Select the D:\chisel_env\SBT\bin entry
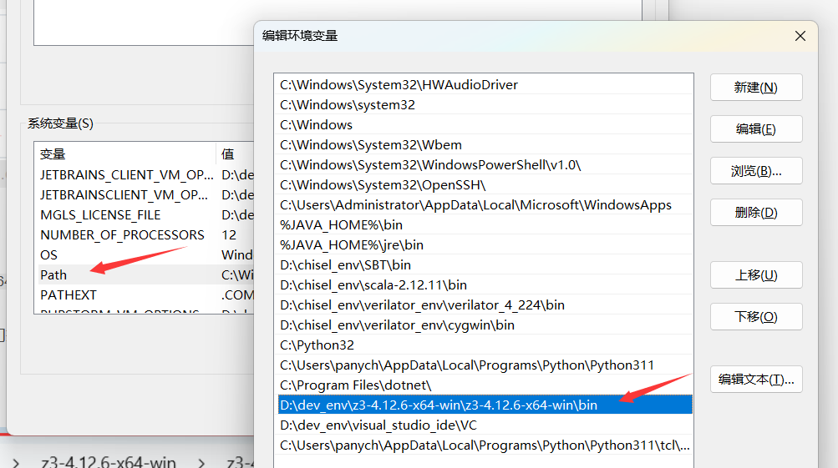 345,265
